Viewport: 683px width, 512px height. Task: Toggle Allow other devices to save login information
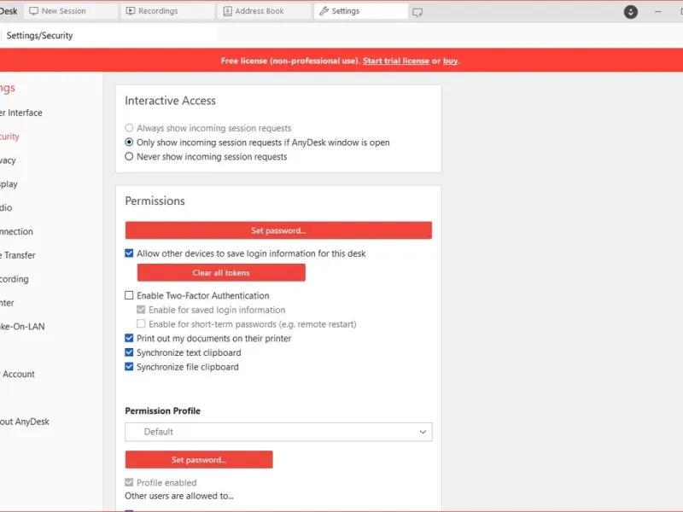129,253
